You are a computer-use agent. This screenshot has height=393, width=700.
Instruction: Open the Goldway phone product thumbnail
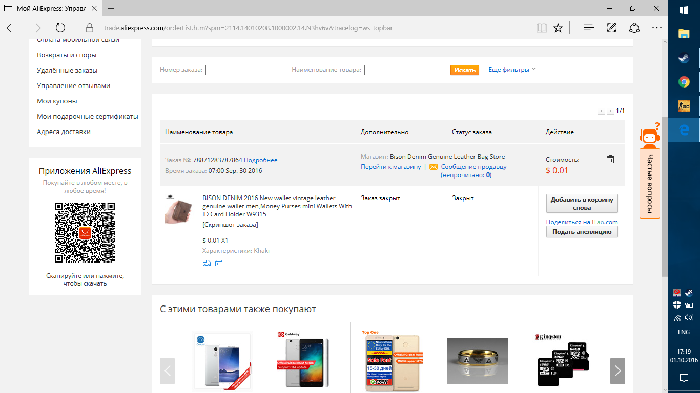[307, 361]
